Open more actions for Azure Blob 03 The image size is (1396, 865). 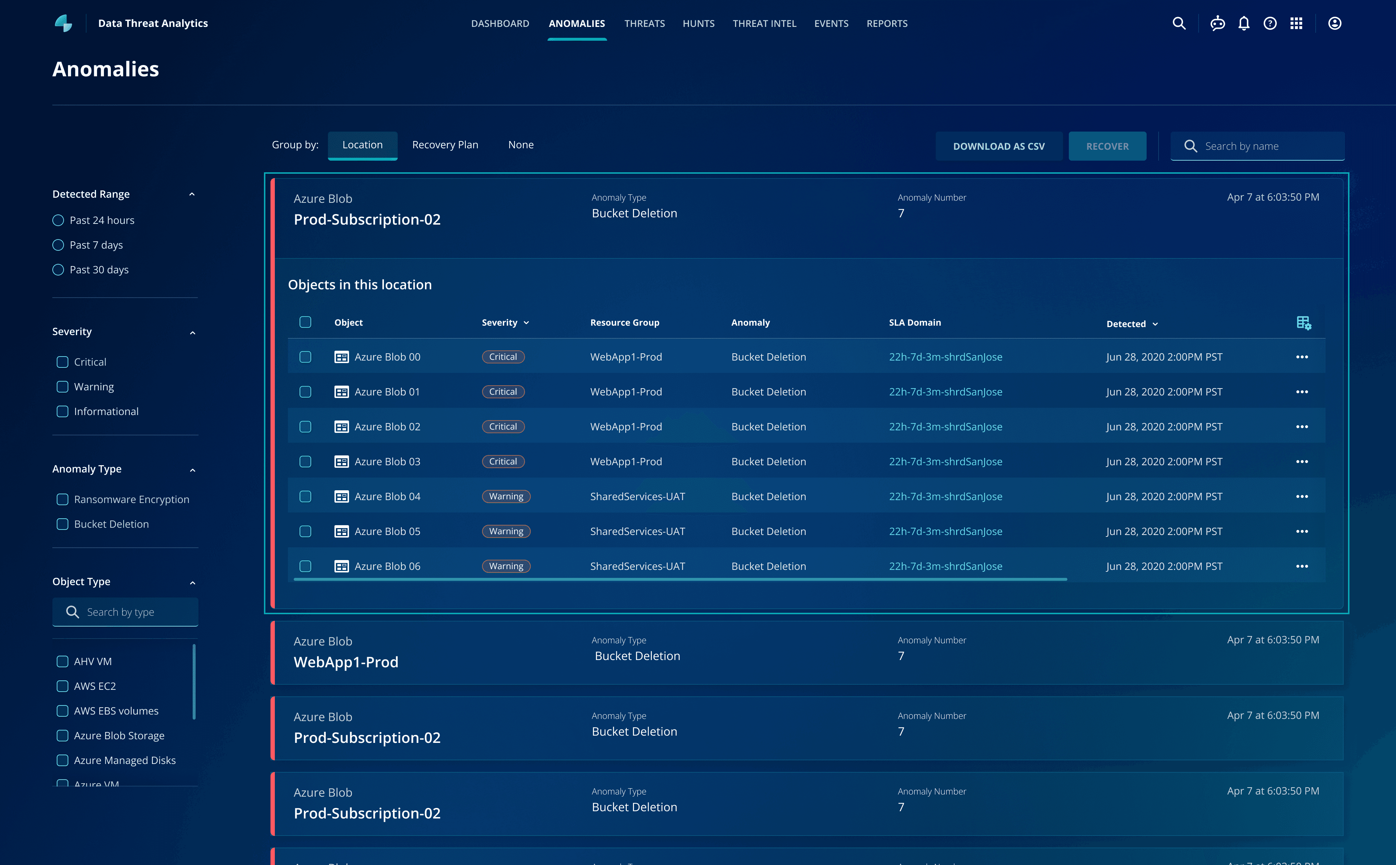pos(1301,462)
